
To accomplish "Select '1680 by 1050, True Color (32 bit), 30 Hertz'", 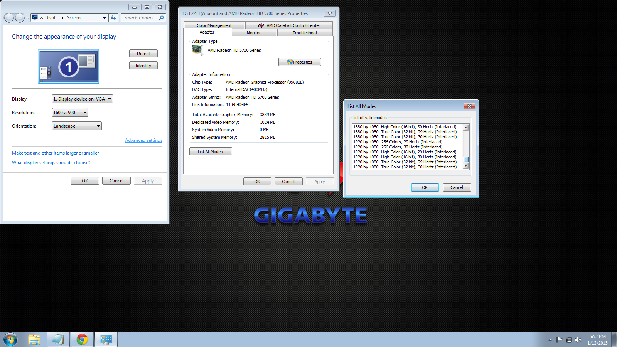I will click(x=405, y=137).
